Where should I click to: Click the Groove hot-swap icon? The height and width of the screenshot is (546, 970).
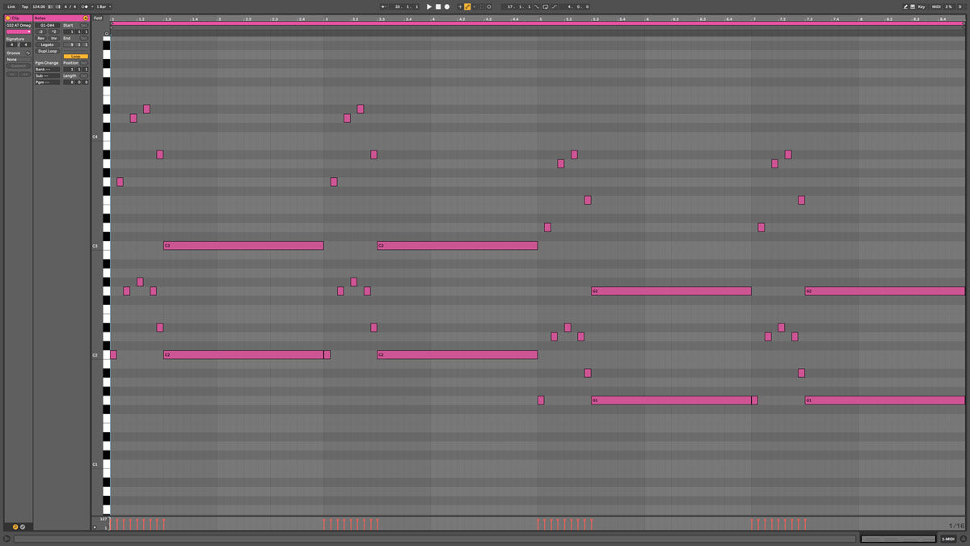click(x=27, y=53)
